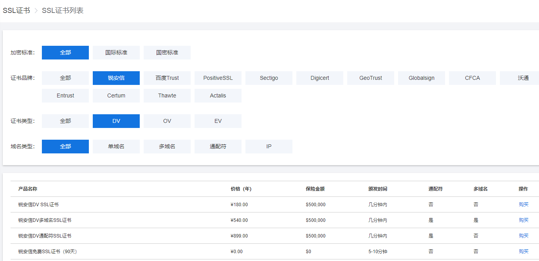Choose the Globalsign brand filter

coord(422,78)
